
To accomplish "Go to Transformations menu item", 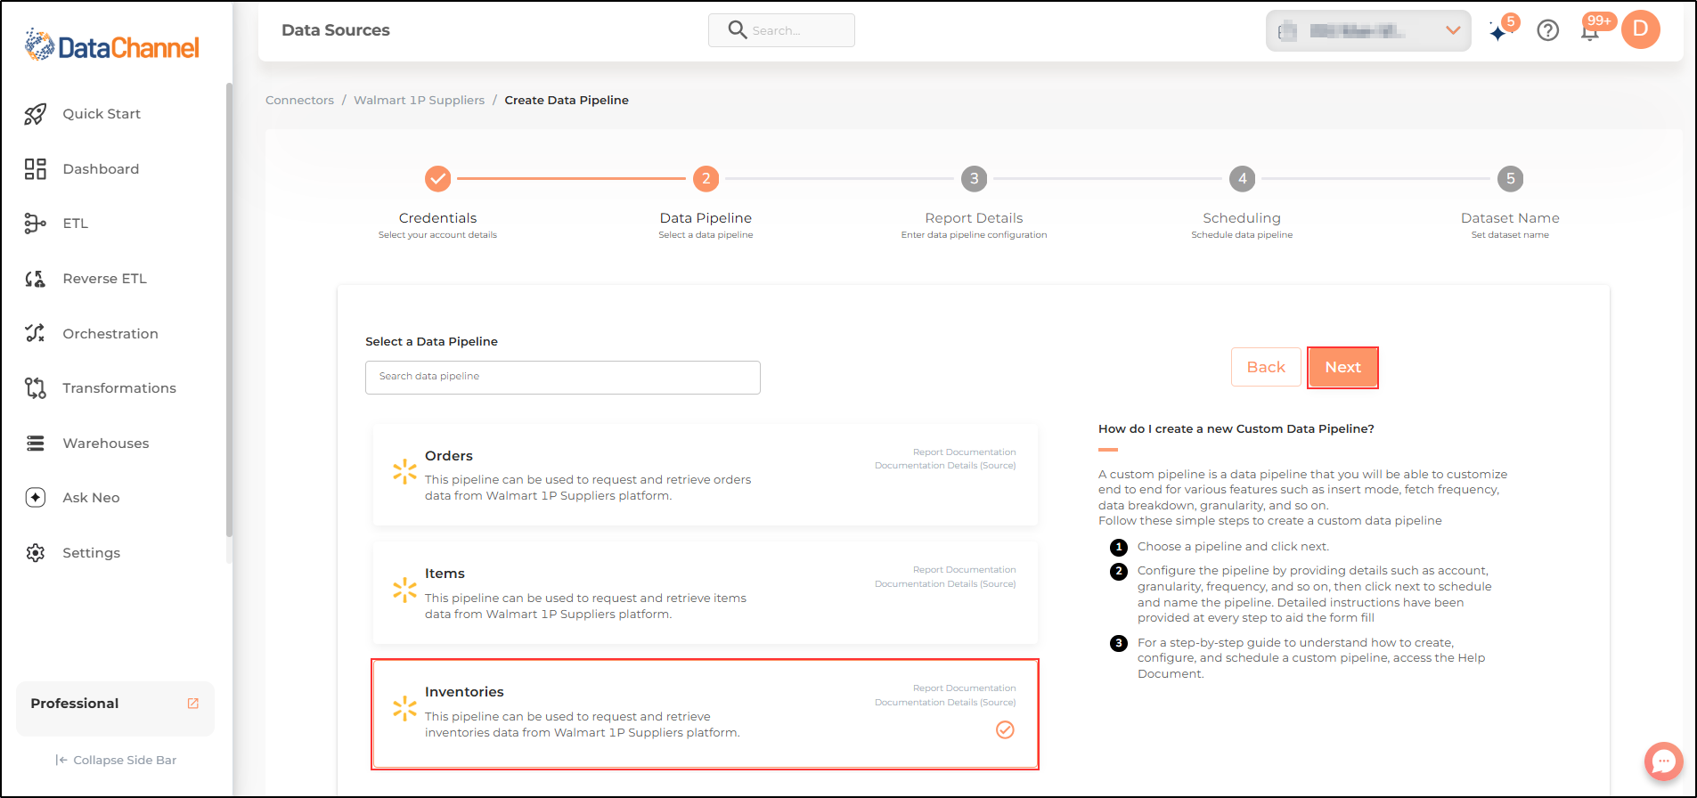I will 119,388.
